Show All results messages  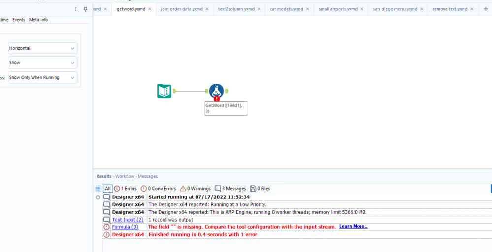tap(108, 189)
